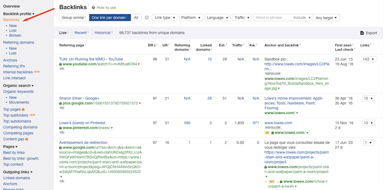Open Lowe's (lowes) on Pinterest link
Image resolution: width=383 pixels, height=190 pixels.
point(82,123)
